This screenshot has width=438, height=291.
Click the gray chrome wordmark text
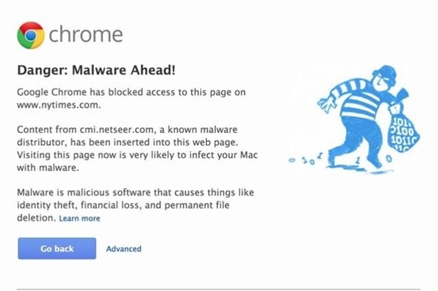[x=86, y=35]
